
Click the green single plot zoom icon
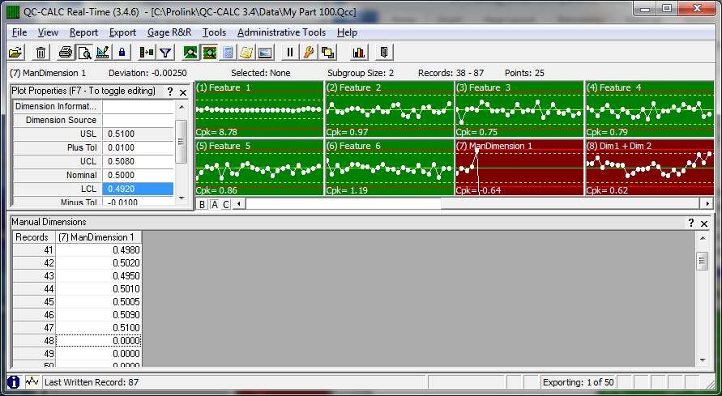tap(190, 53)
